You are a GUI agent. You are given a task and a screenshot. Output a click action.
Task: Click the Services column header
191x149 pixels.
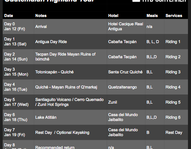pos(174,16)
